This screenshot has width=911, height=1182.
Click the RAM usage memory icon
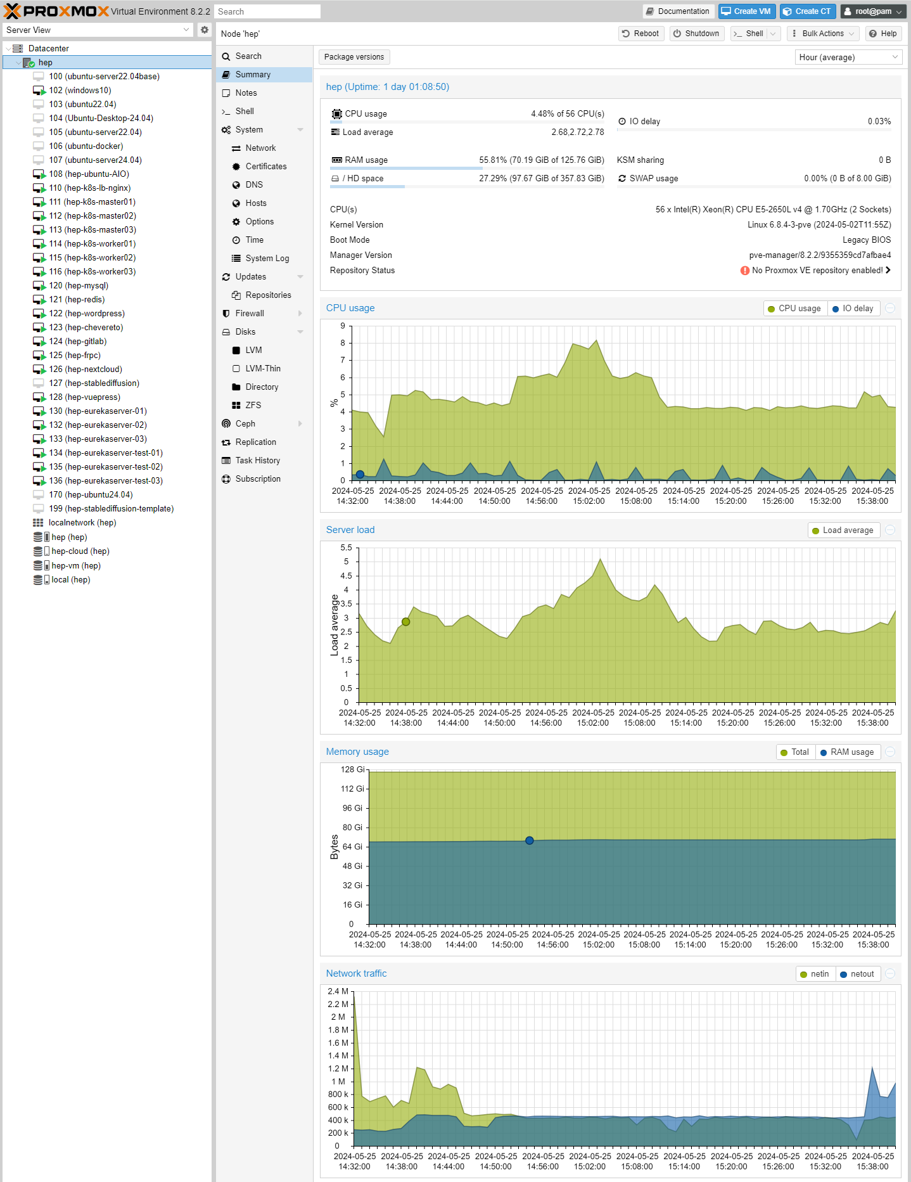point(336,160)
